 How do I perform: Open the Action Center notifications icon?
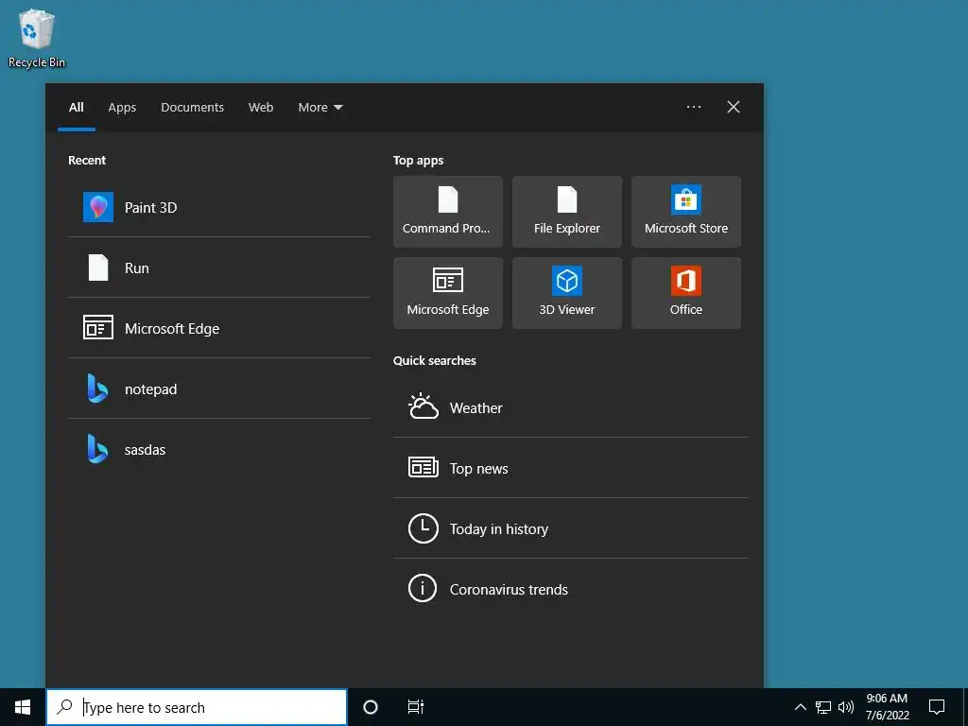coord(937,707)
